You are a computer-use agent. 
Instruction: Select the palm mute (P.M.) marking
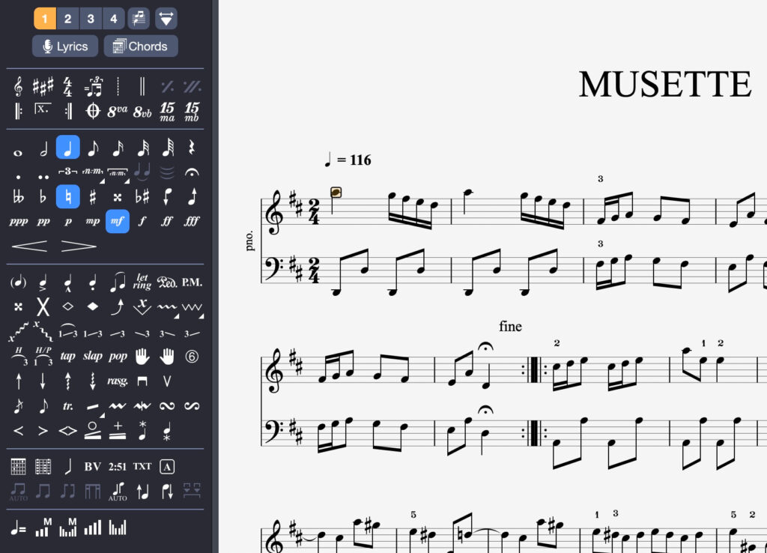[x=193, y=282]
